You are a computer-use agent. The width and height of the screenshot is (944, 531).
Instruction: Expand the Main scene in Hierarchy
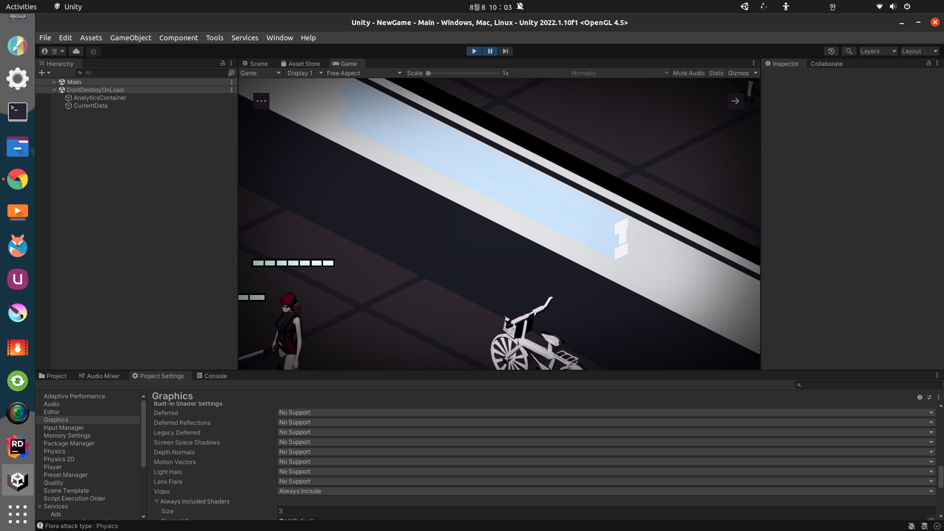54,82
